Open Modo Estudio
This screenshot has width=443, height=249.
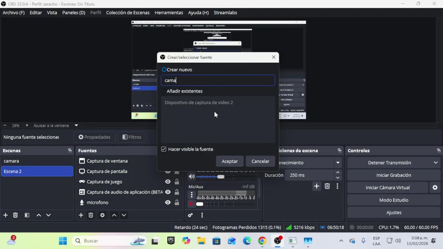(394, 200)
